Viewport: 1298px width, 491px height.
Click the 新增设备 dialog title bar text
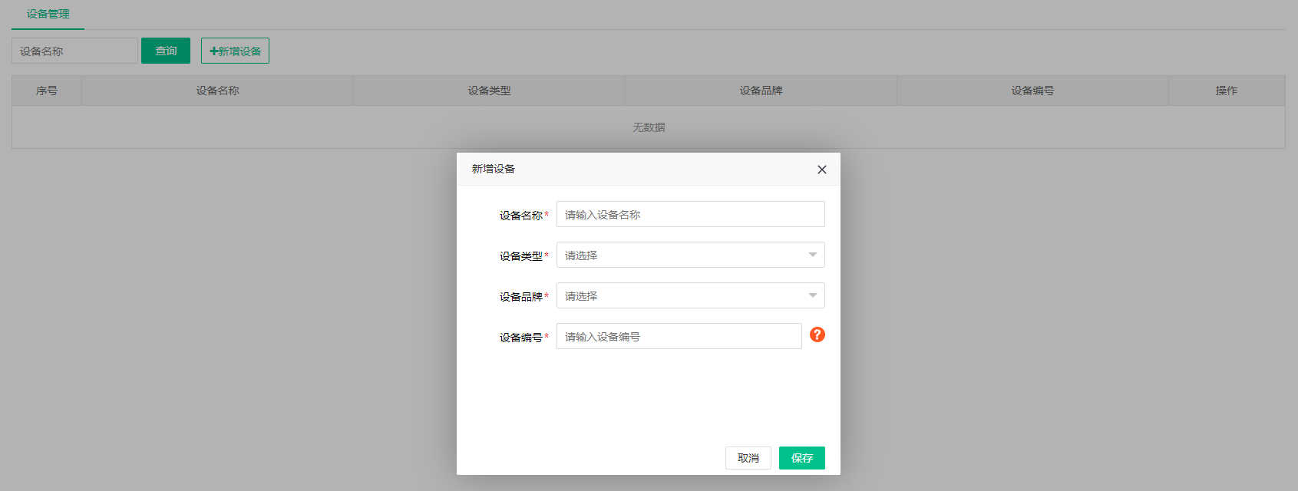tap(494, 169)
